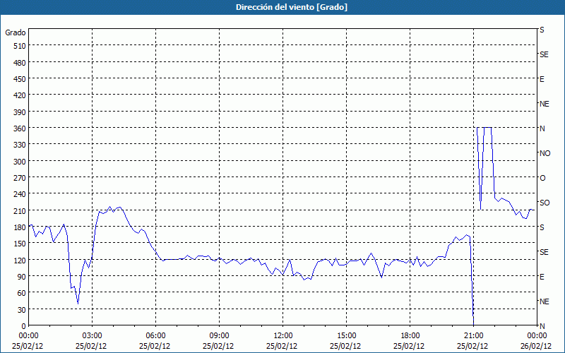This screenshot has height=353, width=565.
Task: Click the 18:00 time label
Action: pos(410,336)
